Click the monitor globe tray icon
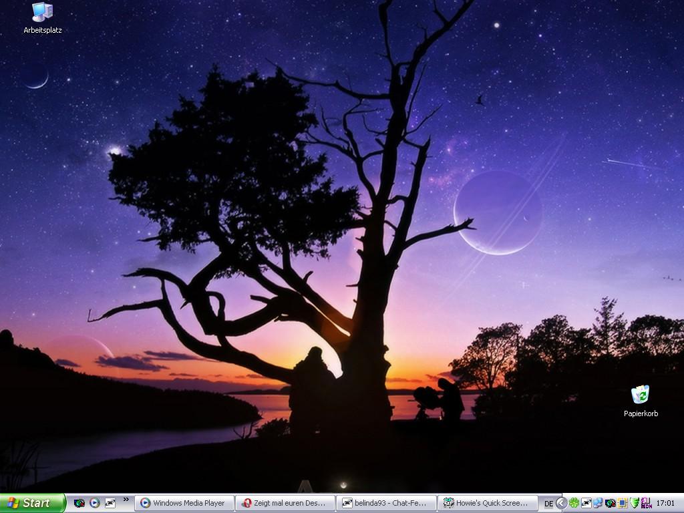This screenshot has width=684, height=513. pyautogui.click(x=611, y=503)
